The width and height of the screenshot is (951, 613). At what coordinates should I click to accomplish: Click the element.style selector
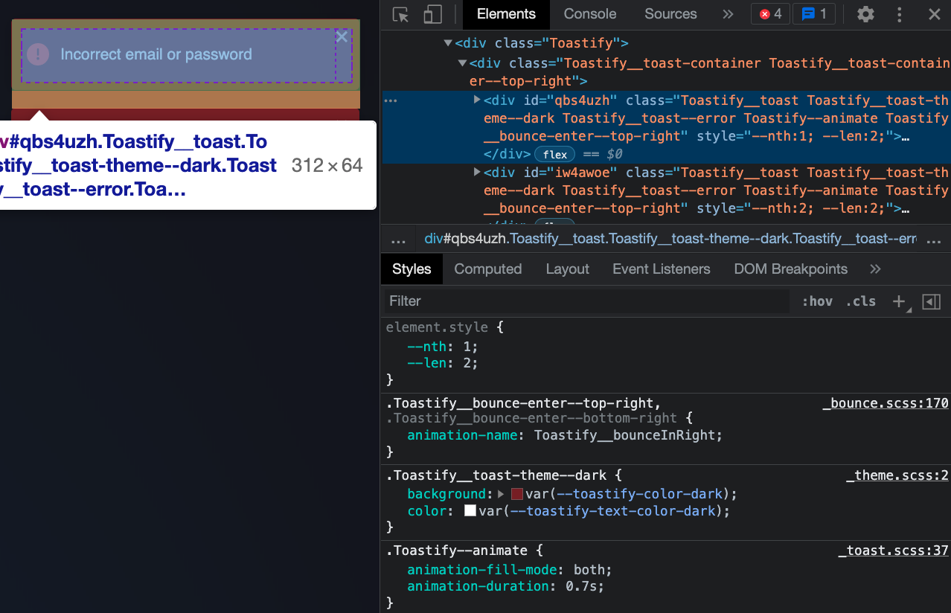[437, 327]
